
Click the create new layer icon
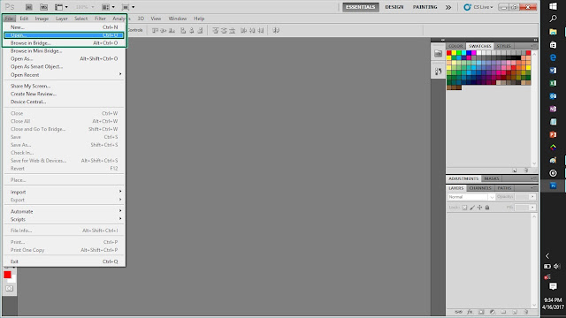515,312
